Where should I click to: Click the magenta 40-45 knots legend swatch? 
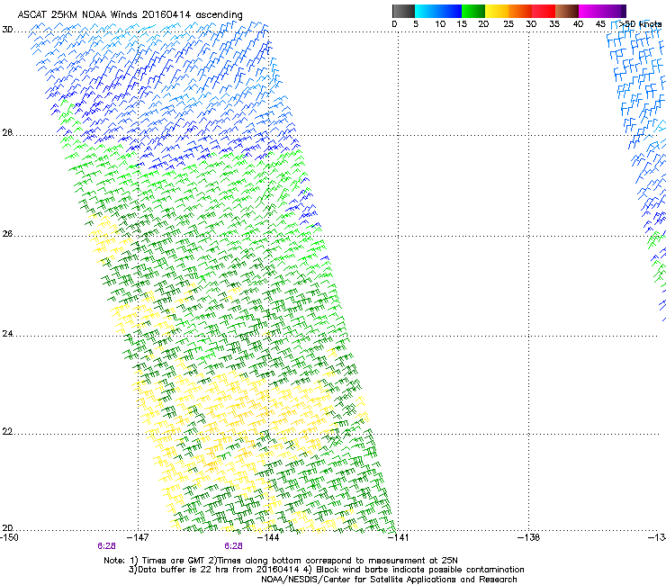tap(590, 11)
